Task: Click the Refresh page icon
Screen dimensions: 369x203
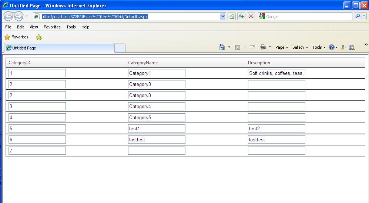Action: [241, 16]
